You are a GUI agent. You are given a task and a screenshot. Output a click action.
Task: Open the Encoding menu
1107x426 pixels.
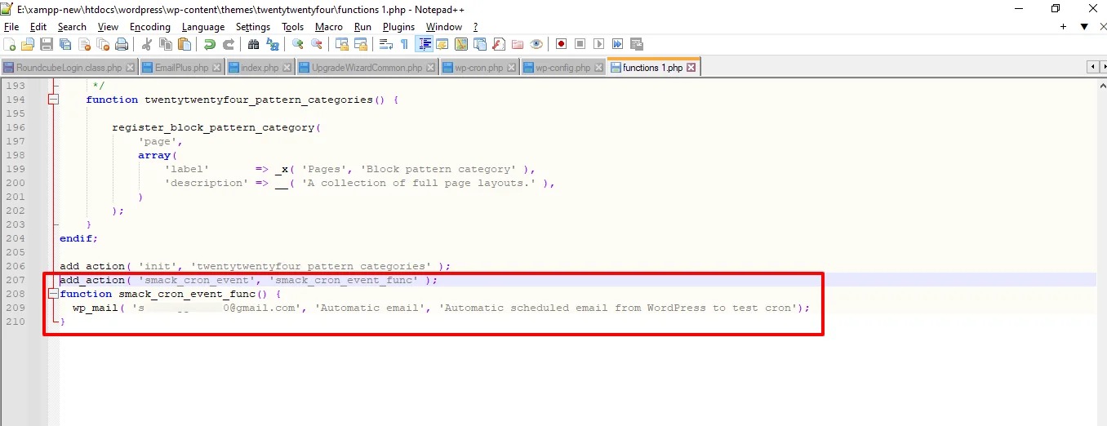tap(150, 27)
